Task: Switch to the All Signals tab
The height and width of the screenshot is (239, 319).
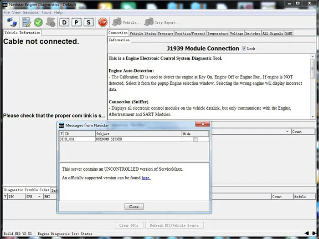Action: pyautogui.click(x=273, y=33)
